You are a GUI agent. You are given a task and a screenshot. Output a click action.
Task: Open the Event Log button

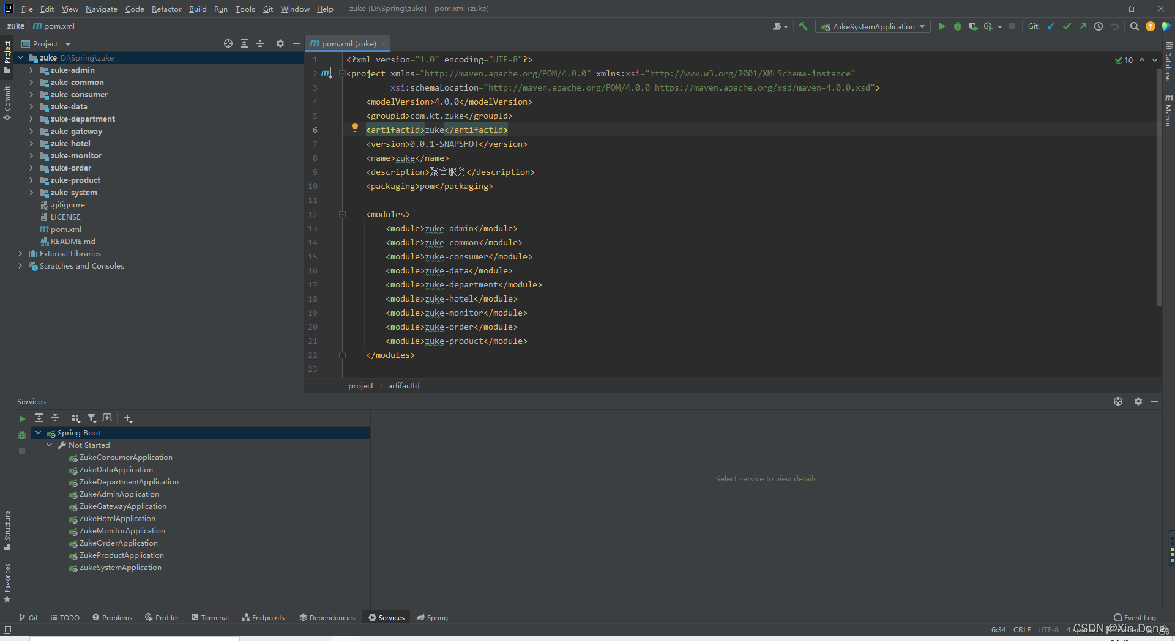coord(1135,618)
